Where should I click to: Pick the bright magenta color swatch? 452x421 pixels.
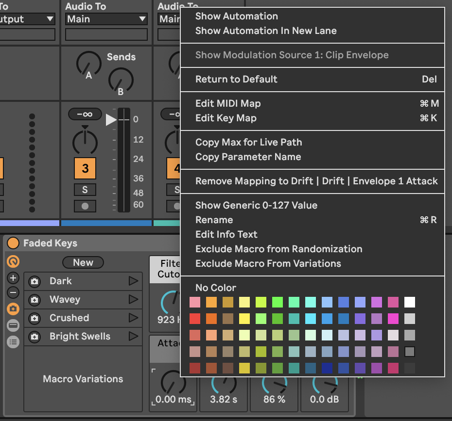[x=393, y=319]
